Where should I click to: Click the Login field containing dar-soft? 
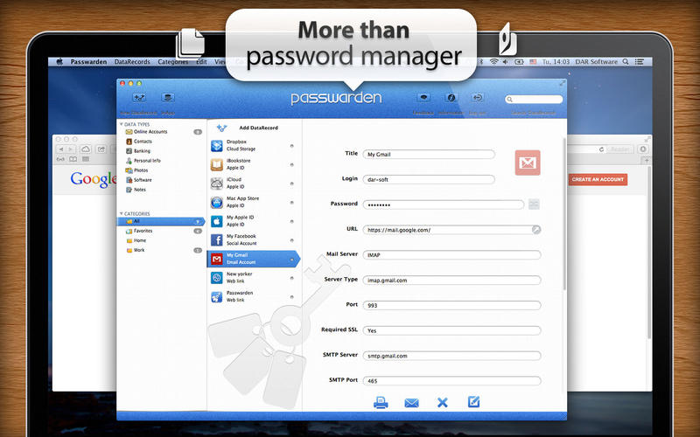point(429,179)
